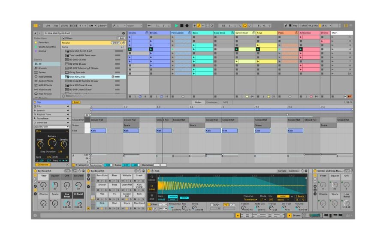The image size is (386, 240).
Task: Launch scene 4 from Main track
Action: [x=332, y=49]
